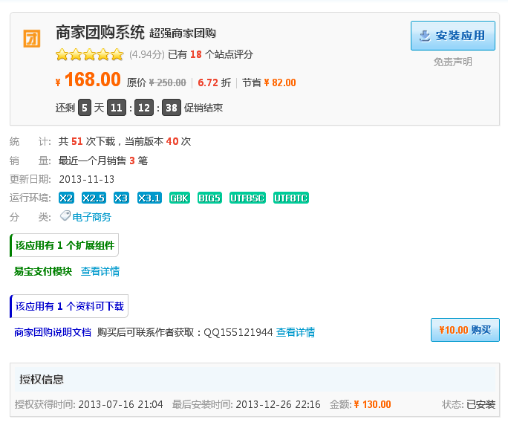508x428 pixels.
Task: Click the 最近一个月销售 3 笔 text
Action: pos(103,160)
